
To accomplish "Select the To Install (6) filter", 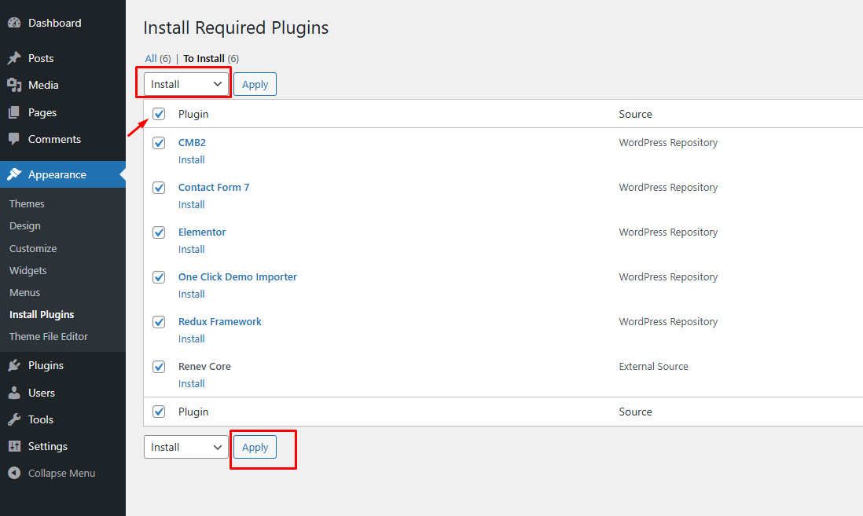I will [211, 58].
